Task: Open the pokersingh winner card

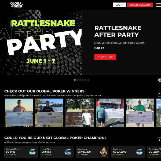Action: click(x=92, y=152)
